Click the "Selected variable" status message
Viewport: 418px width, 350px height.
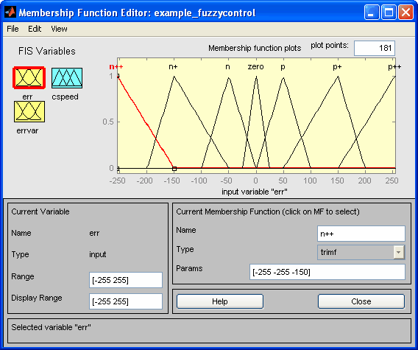(x=51, y=327)
